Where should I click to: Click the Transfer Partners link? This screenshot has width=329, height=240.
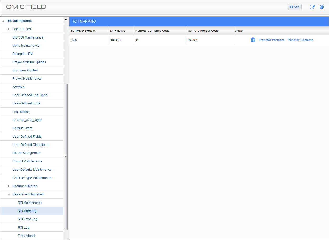272,40
